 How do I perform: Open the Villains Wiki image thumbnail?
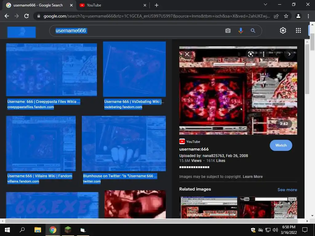[x=41, y=143]
